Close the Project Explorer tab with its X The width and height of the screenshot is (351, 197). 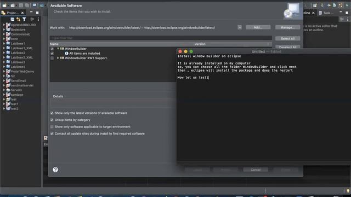22,13
